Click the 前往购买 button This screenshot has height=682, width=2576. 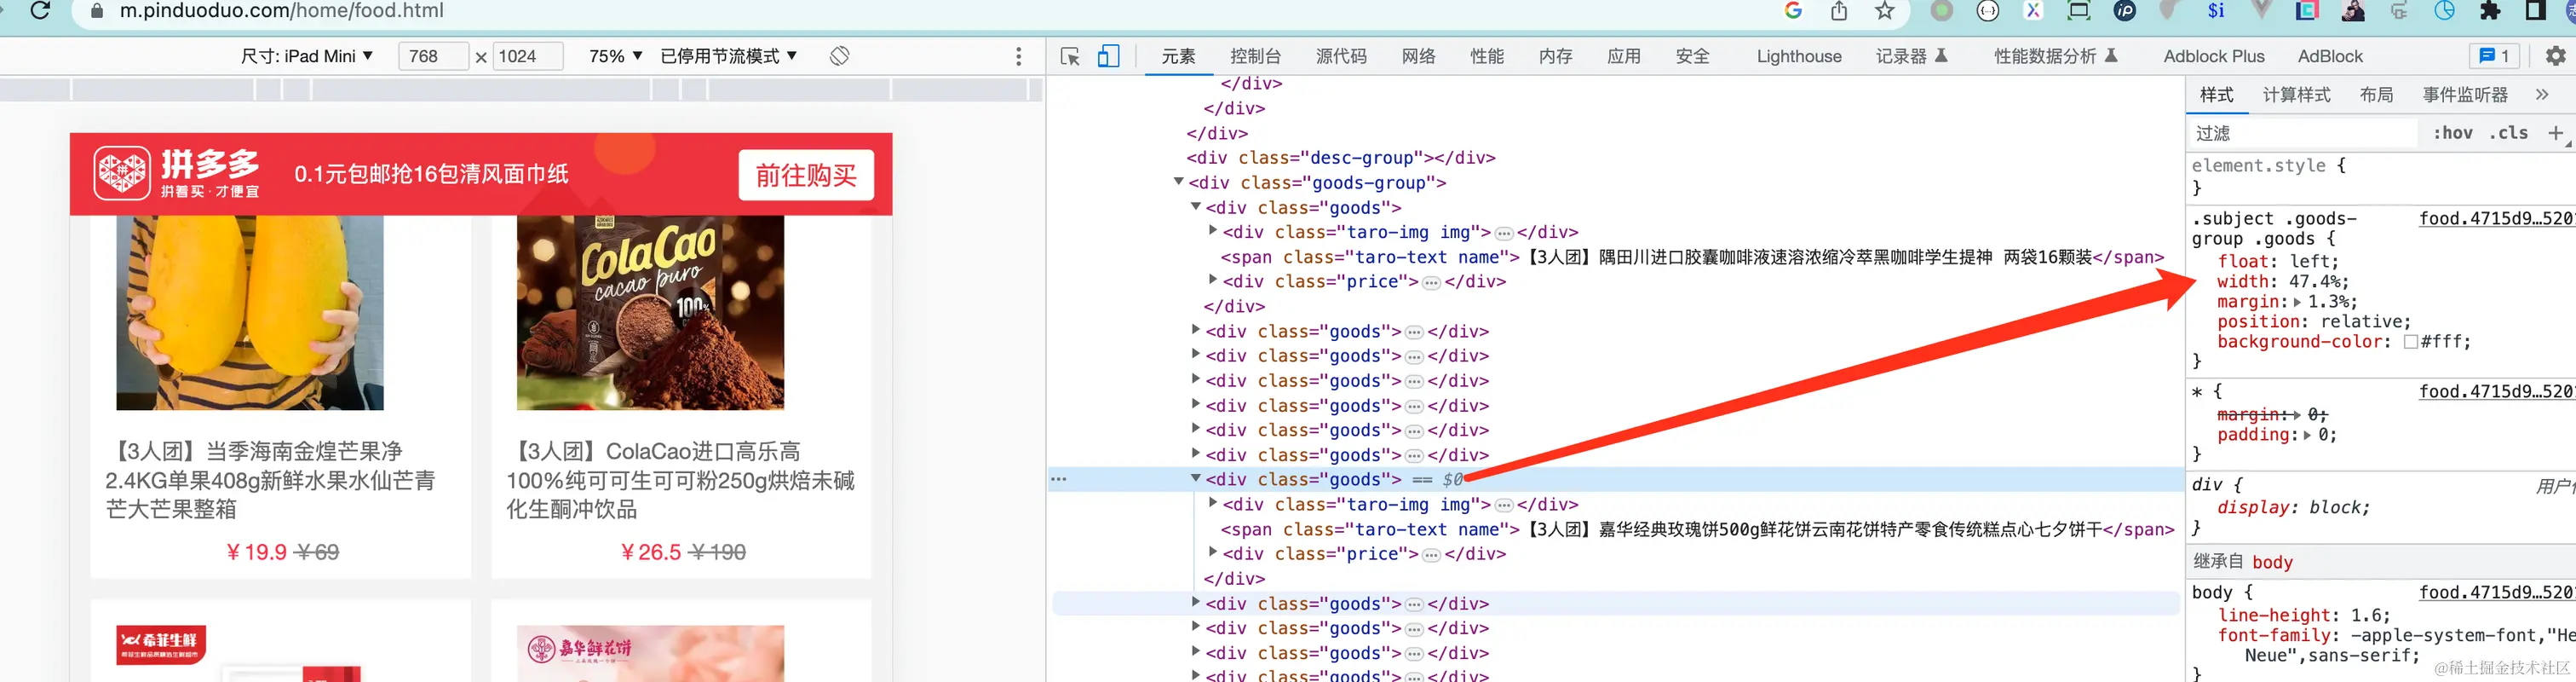[x=806, y=176]
